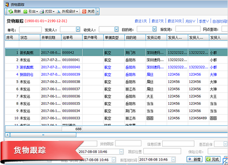This screenshot has height=165, width=228.
Task: Click the 打印 printer icon
Action: point(42,11)
